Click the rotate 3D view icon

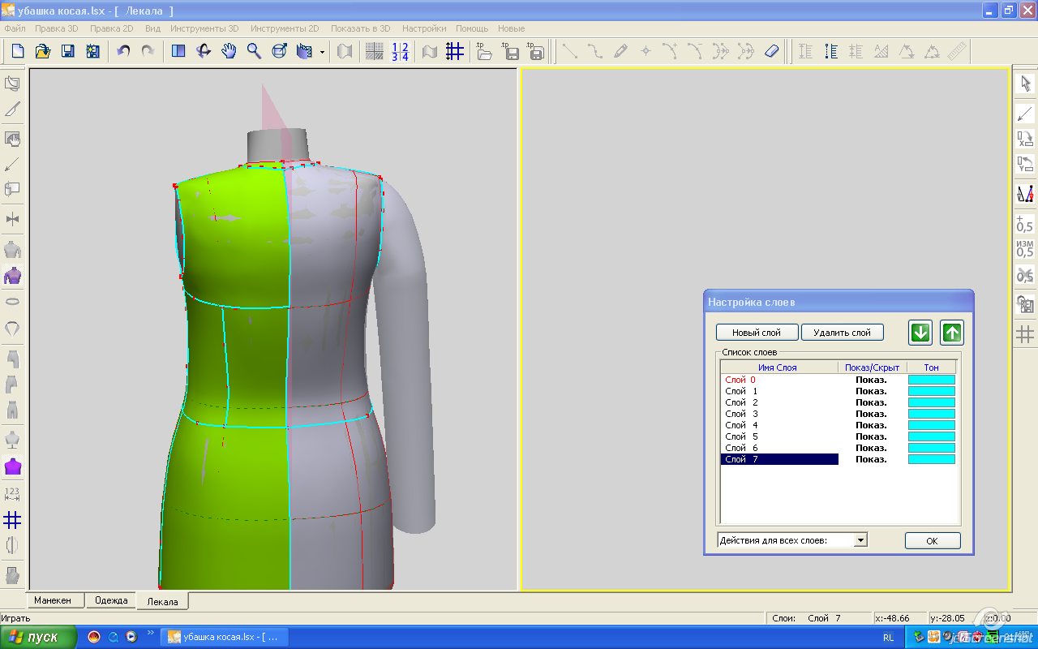point(204,51)
